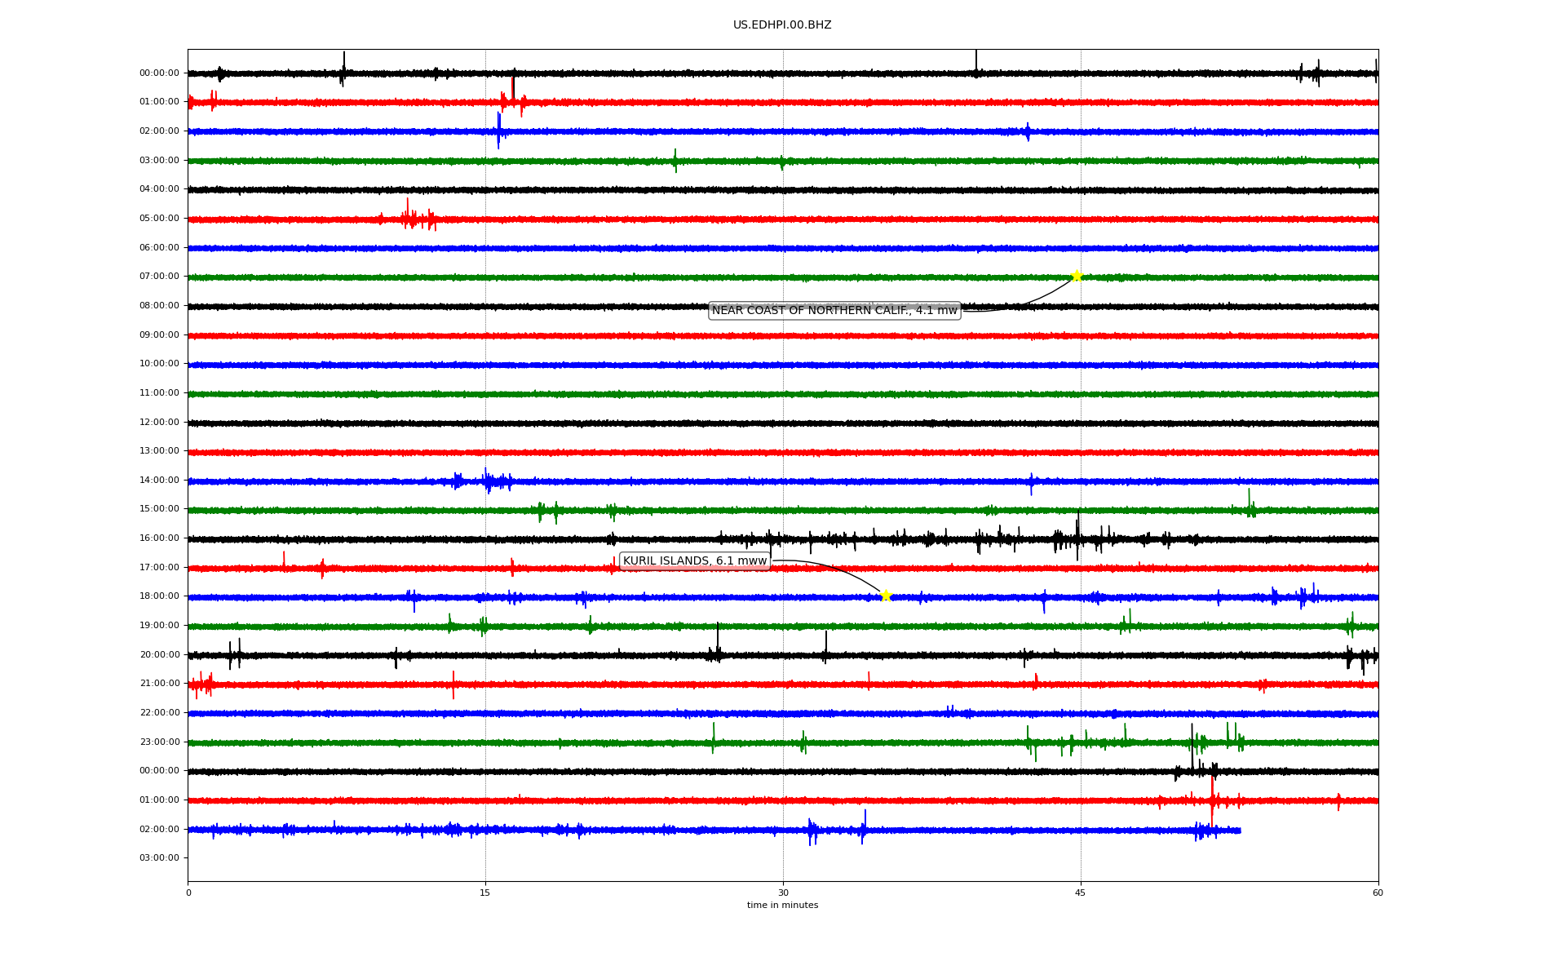Click the 21:00:00 row label
Viewport: 1566px width, 979px height.
pos(159,683)
